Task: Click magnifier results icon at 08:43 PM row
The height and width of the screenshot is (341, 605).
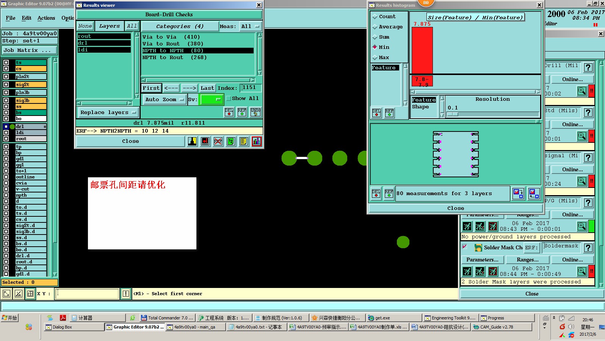Action: (582, 226)
